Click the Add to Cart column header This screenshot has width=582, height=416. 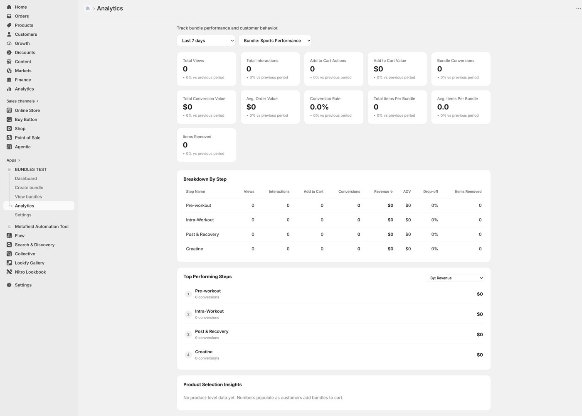pos(313,192)
